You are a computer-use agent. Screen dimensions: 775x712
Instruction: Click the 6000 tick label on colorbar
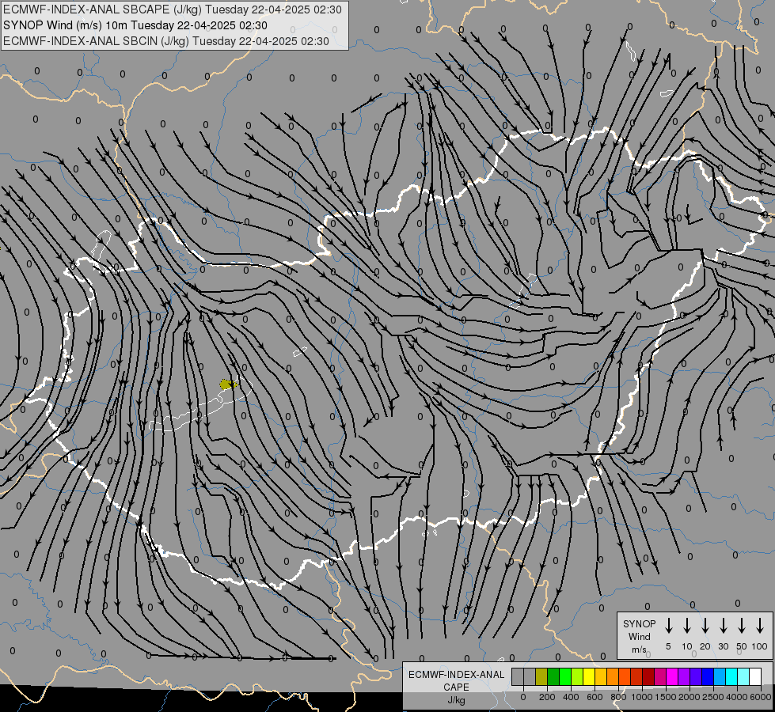[761, 697]
